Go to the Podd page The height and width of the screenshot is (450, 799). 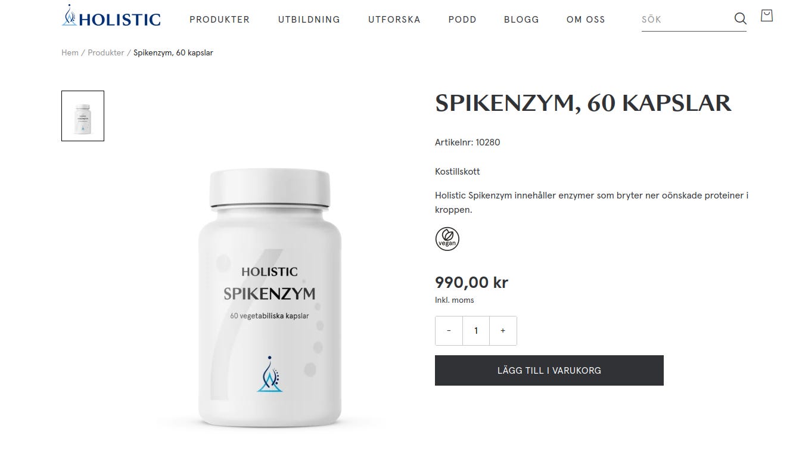pos(462,20)
